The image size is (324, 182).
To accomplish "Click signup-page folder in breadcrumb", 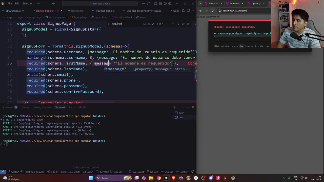I will click(34, 17).
